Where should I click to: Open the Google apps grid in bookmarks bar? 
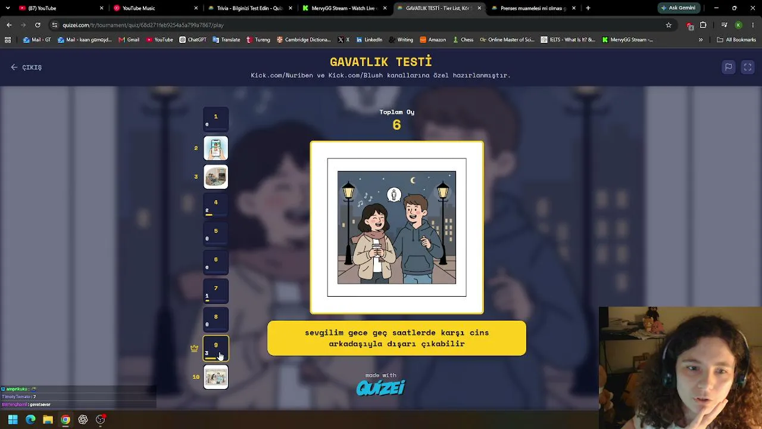pyautogui.click(x=8, y=40)
